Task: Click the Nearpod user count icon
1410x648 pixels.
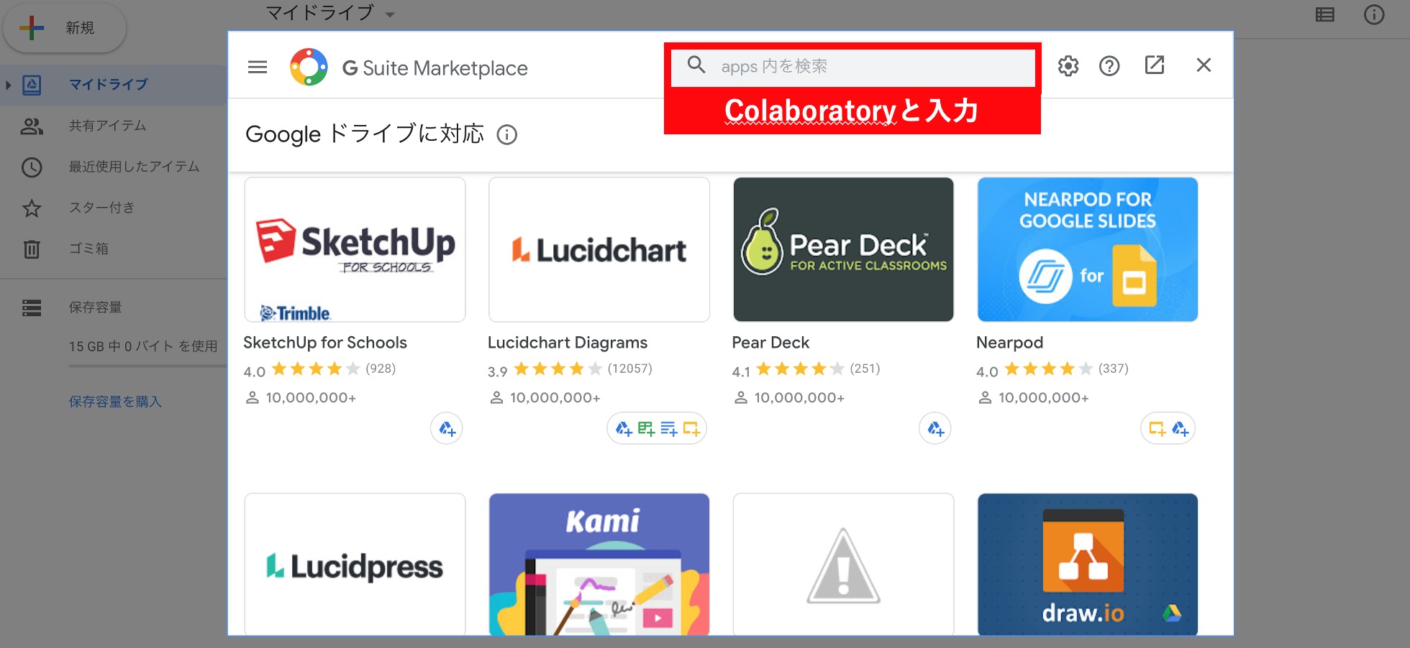Action: coord(985,397)
